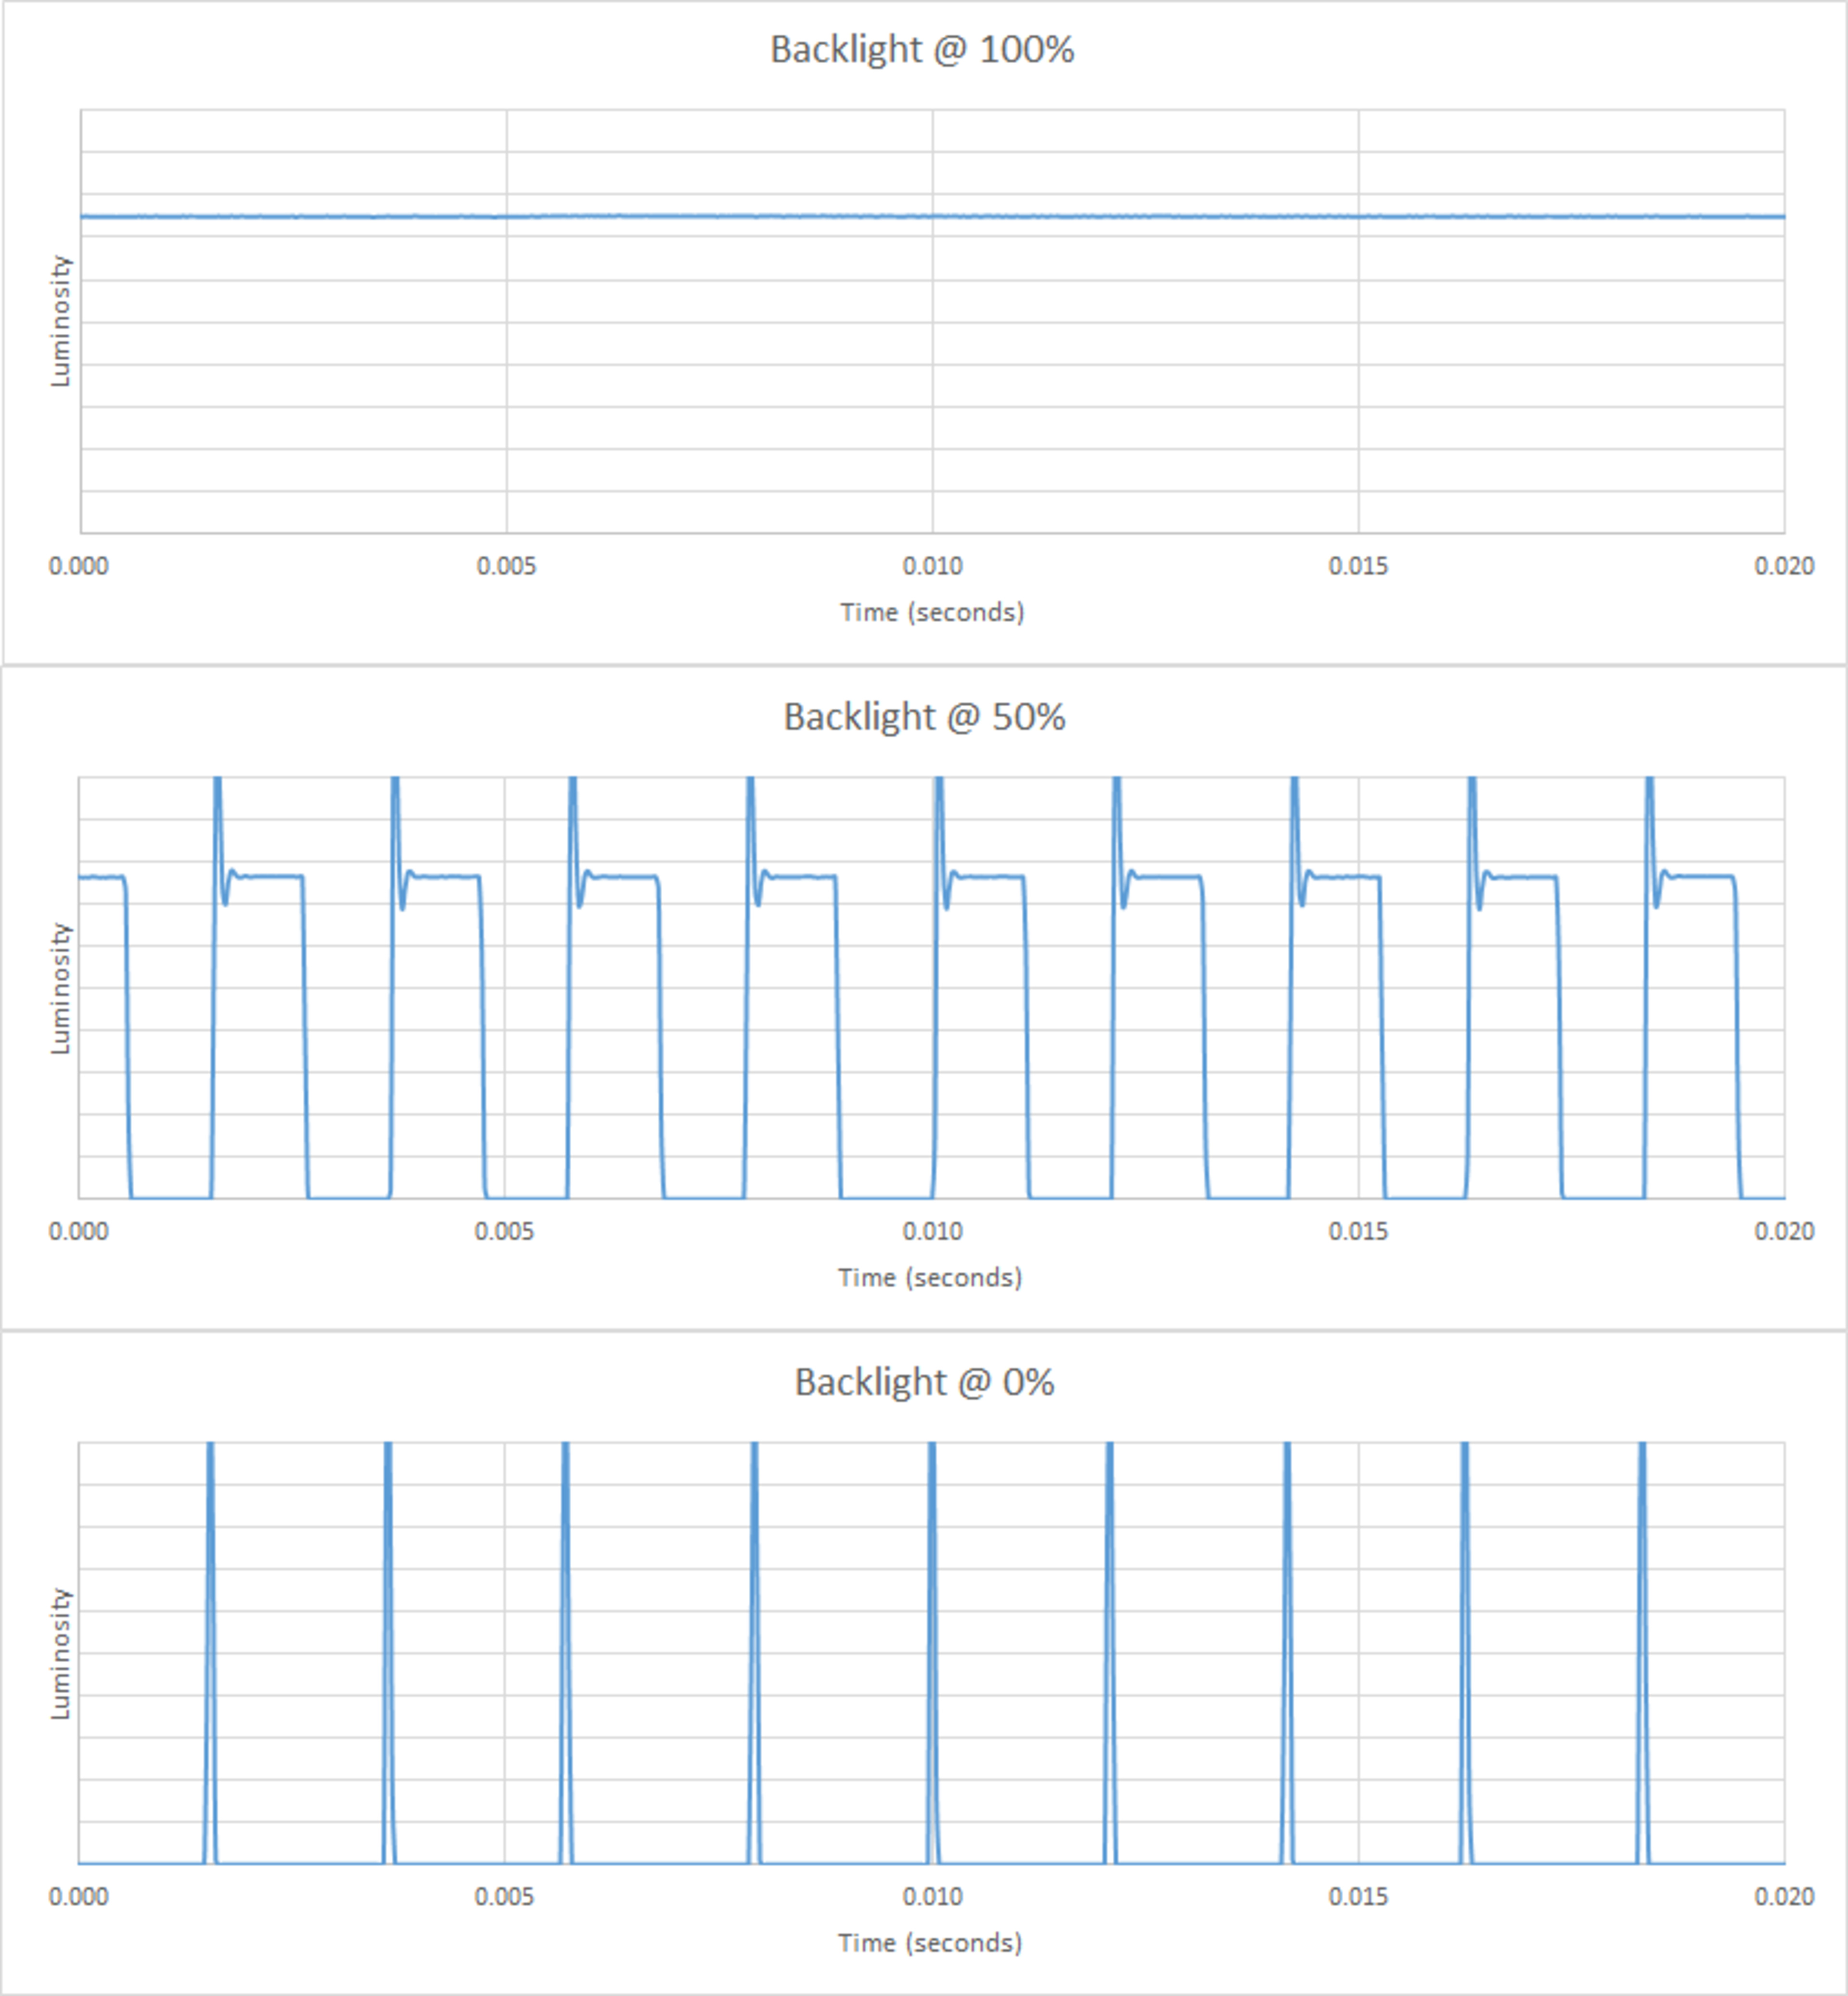This screenshot has width=1848, height=1996.
Task: Click Luminosity axis label of 100% chart
Action: [61, 321]
